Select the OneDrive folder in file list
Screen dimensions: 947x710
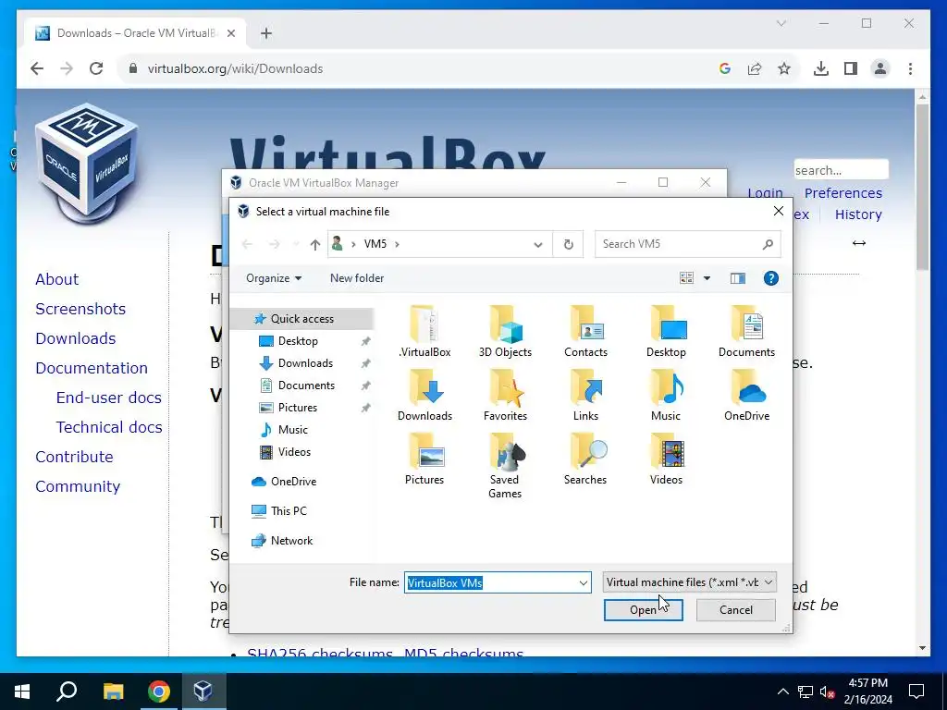point(746,396)
